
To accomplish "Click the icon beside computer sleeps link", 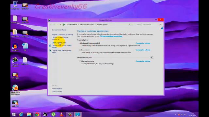I will tap(50, 51).
